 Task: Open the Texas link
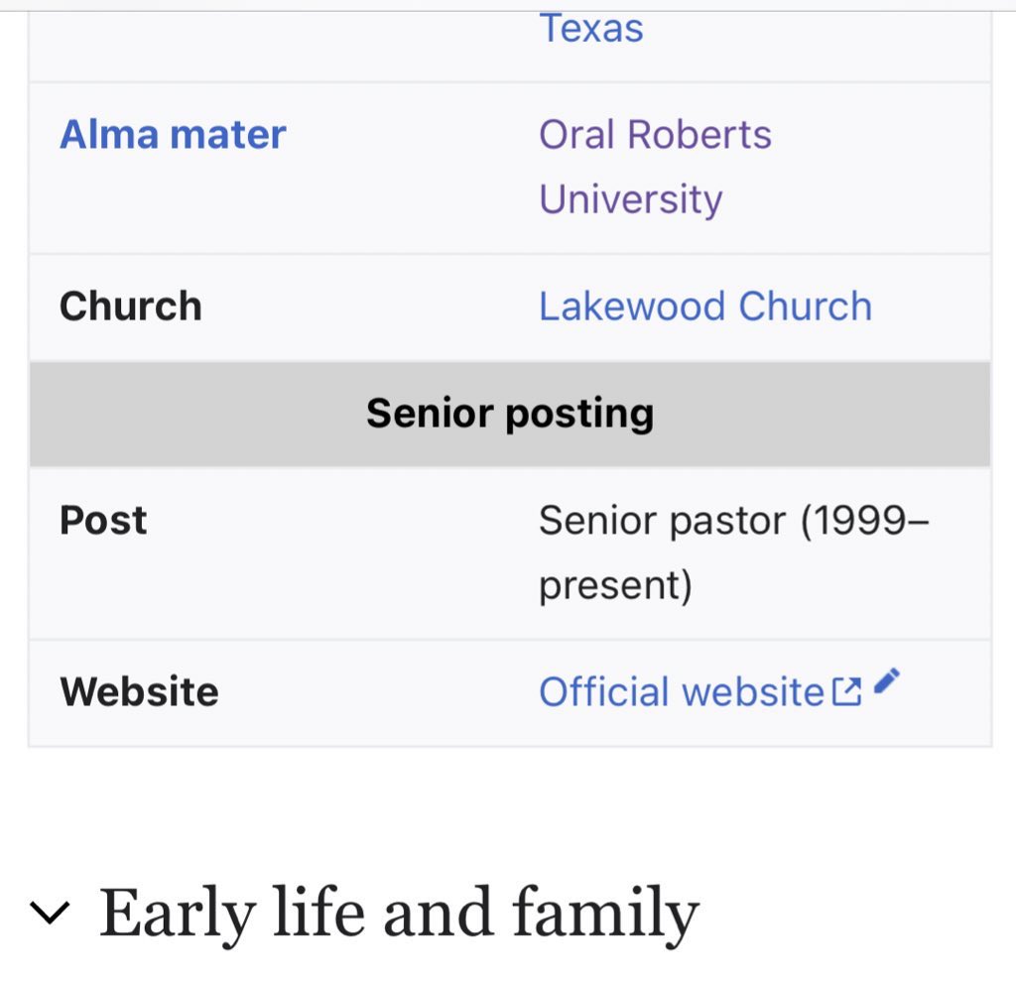tap(591, 29)
